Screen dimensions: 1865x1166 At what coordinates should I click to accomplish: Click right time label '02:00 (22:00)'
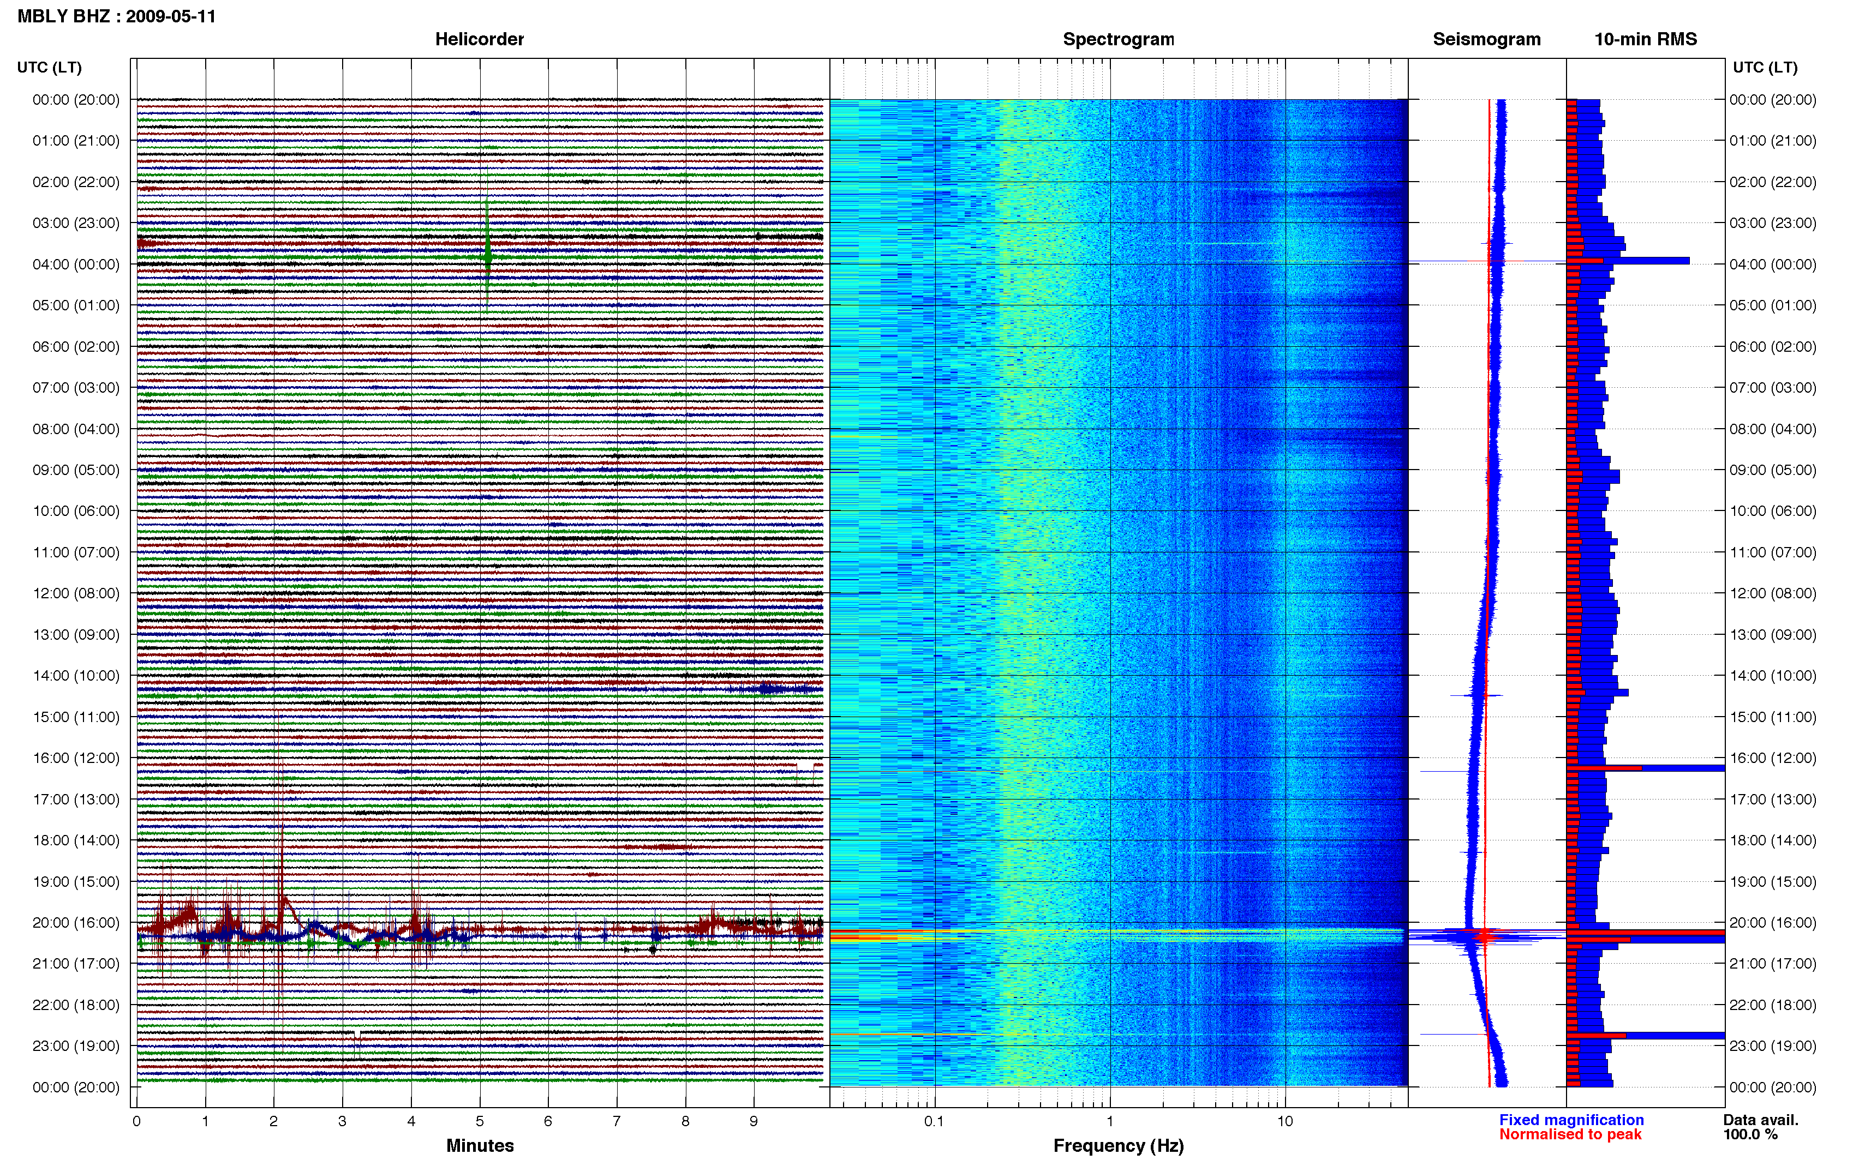1772,182
